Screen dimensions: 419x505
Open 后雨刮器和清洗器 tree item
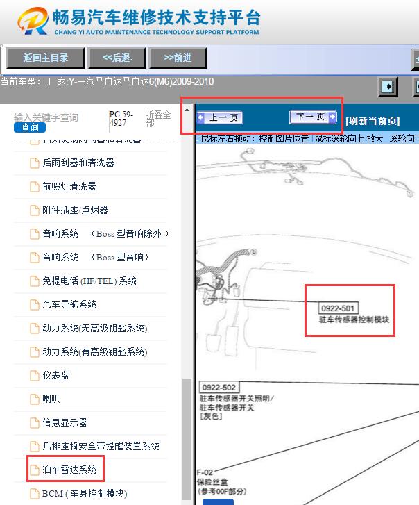click(78, 163)
